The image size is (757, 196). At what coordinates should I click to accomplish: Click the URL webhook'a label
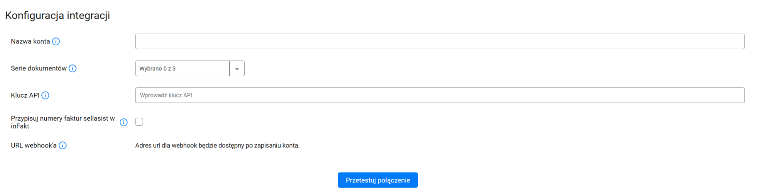[34, 146]
